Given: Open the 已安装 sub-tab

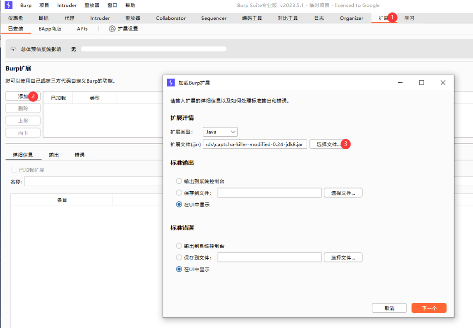Looking at the screenshot, I should (16, 29).
